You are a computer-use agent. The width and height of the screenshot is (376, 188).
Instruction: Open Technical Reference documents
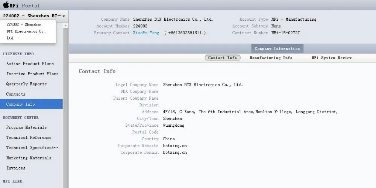29,138
